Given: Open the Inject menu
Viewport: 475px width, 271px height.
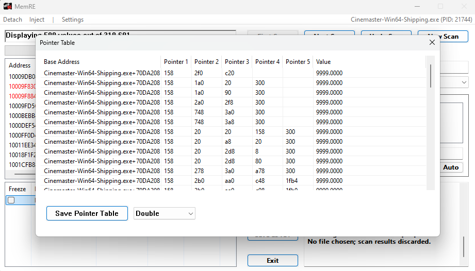Looking at the screenshot, I should (37, 20).
